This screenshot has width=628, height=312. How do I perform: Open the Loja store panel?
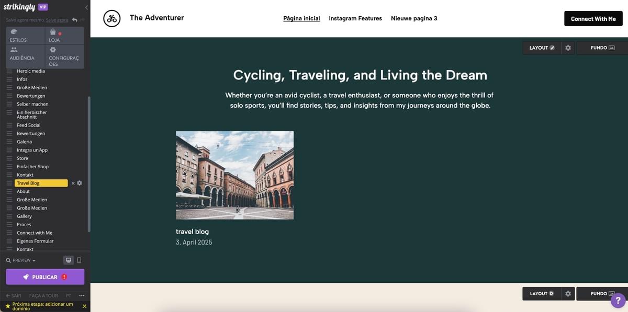point(64,36)
